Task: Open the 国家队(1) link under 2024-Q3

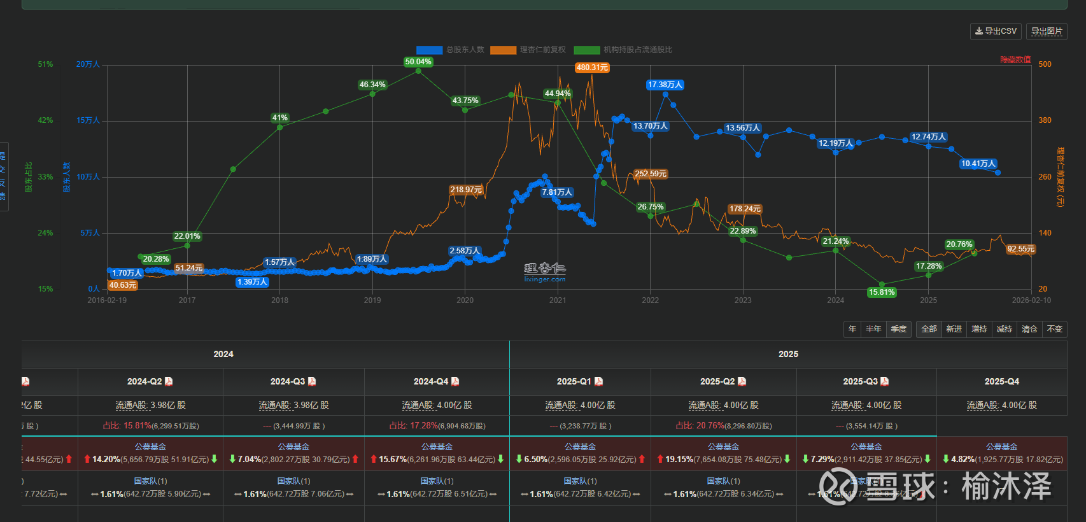Action: tap(293, 481)
